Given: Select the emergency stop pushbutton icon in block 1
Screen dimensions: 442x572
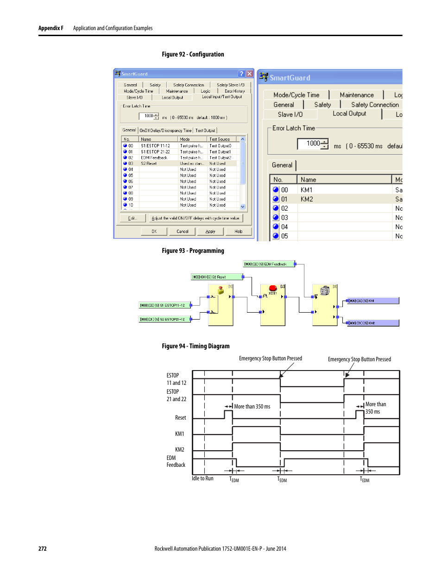Looking at the screenshot, I should [x=221, y=290].
